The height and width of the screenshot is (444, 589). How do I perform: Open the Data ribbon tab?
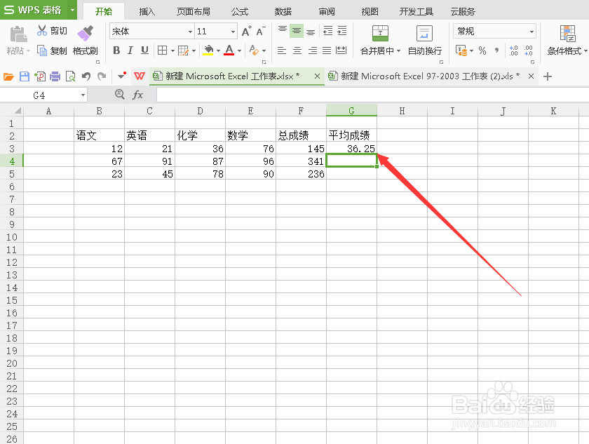click(x=283, y=12)
